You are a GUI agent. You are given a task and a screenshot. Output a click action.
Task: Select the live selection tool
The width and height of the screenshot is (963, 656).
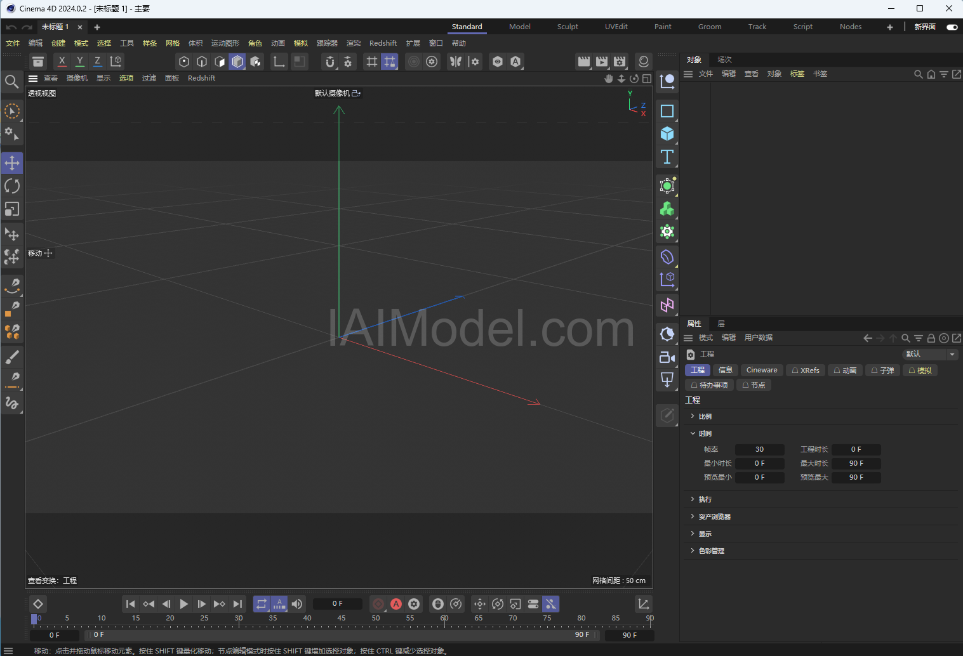point(12,111)
